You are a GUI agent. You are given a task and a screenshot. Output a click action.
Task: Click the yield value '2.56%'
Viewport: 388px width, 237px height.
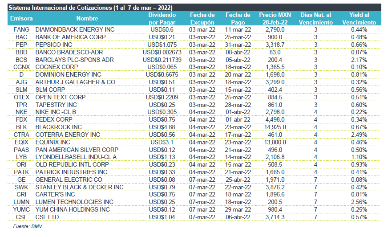[x=359, y=202]
